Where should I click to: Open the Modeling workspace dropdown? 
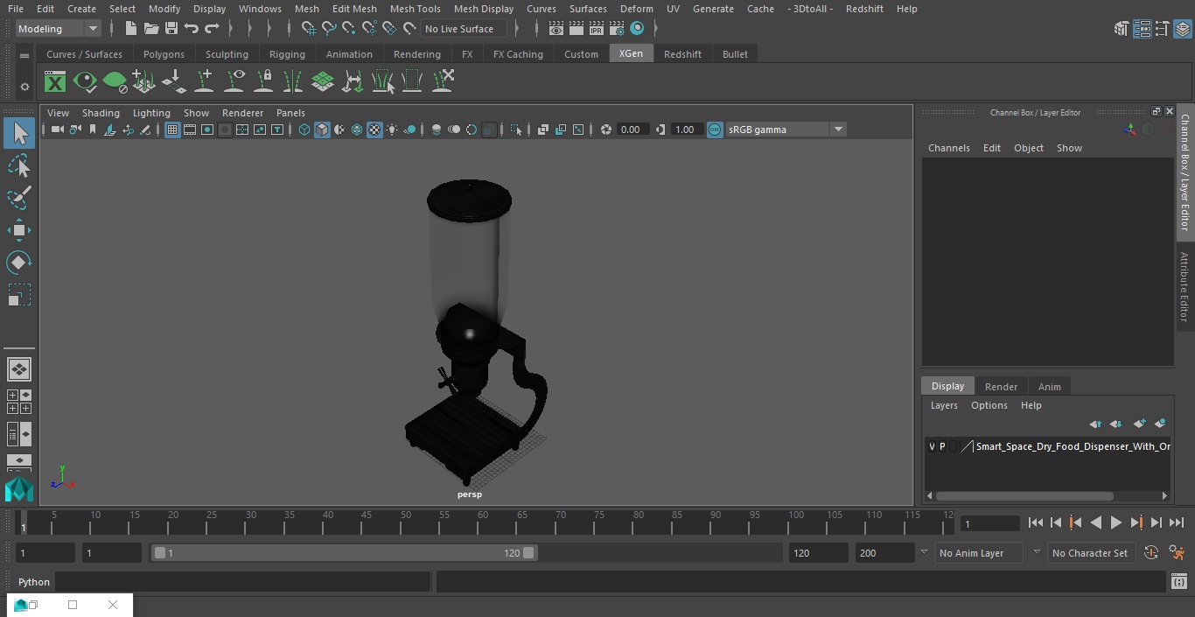tap(59, 29)
